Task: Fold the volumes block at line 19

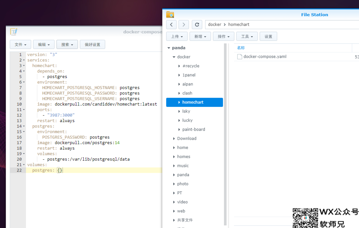Action: [x=24, y=154]
